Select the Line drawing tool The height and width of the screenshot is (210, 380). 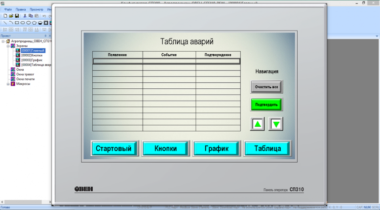click(x=5, y=23)
